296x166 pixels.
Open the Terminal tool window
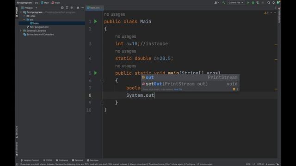point(77,160)
